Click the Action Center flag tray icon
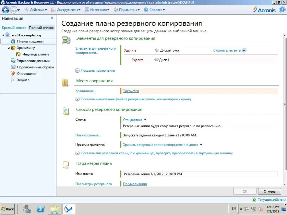The width and height of the screenshot is (287, 215). coord(247,209)
